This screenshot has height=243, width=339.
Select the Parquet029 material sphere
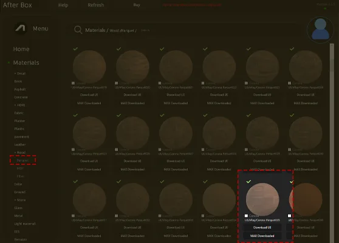click(262, 133)
